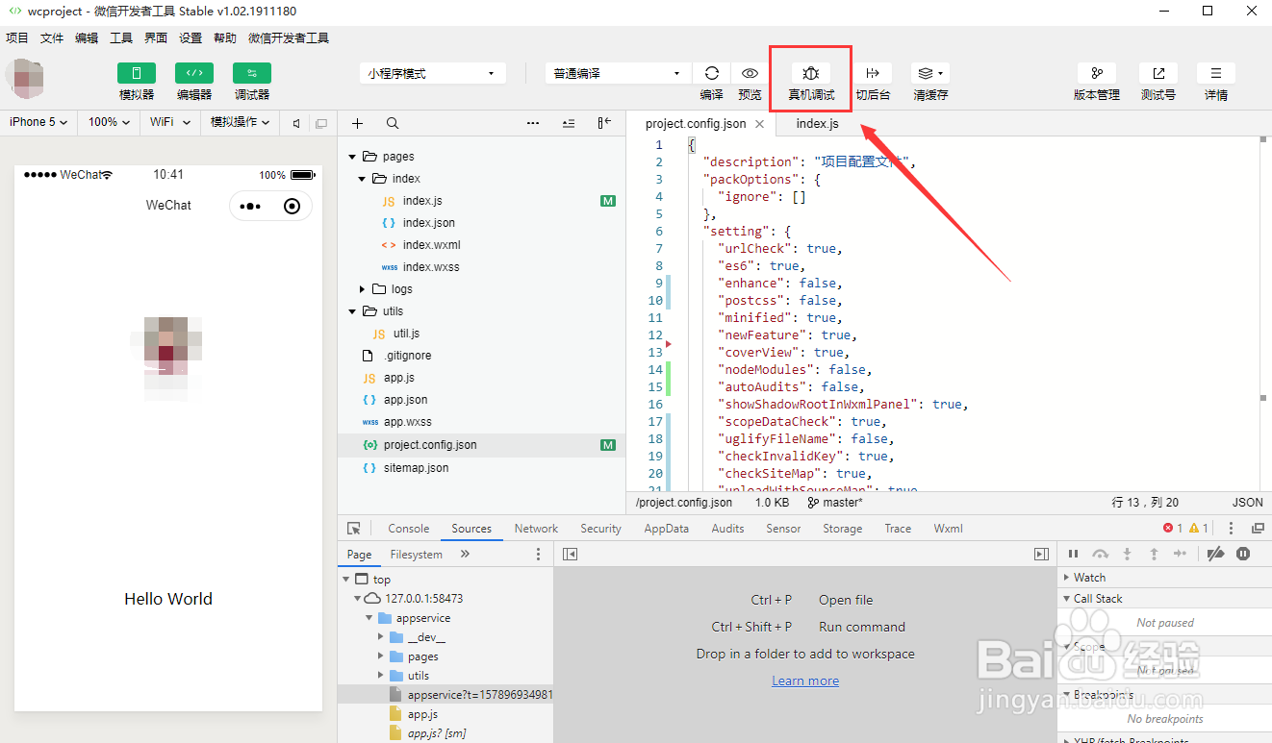This screenshot has height=743, width=1272.
Task: Click the add new file plus icon
Action: tap(357, 123)
